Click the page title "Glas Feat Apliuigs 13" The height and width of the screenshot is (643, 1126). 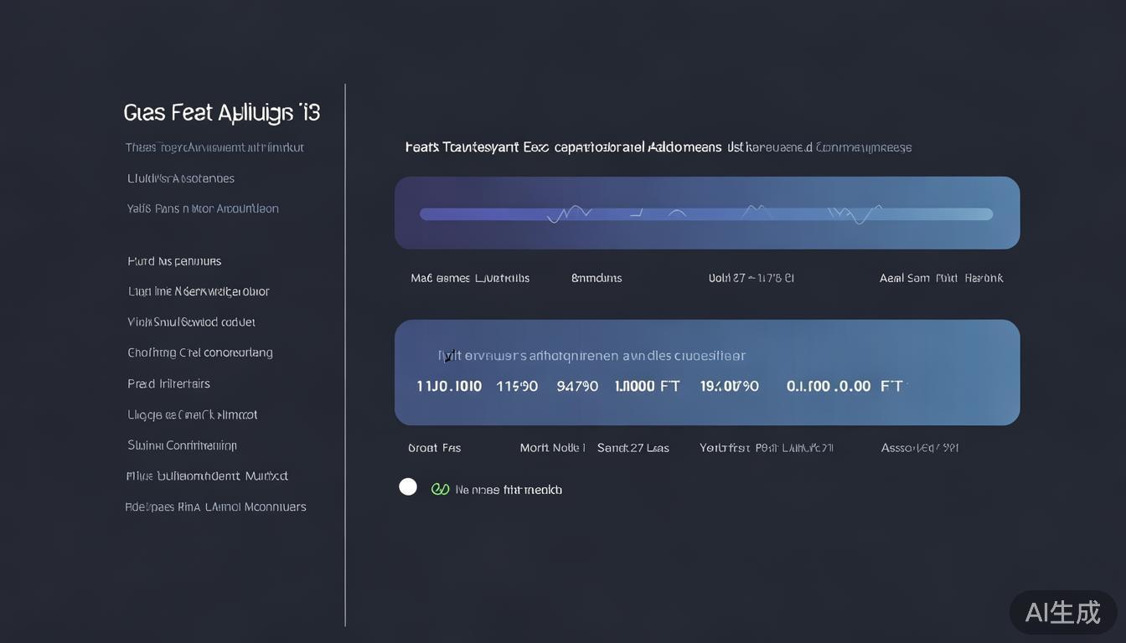point(222,111)
